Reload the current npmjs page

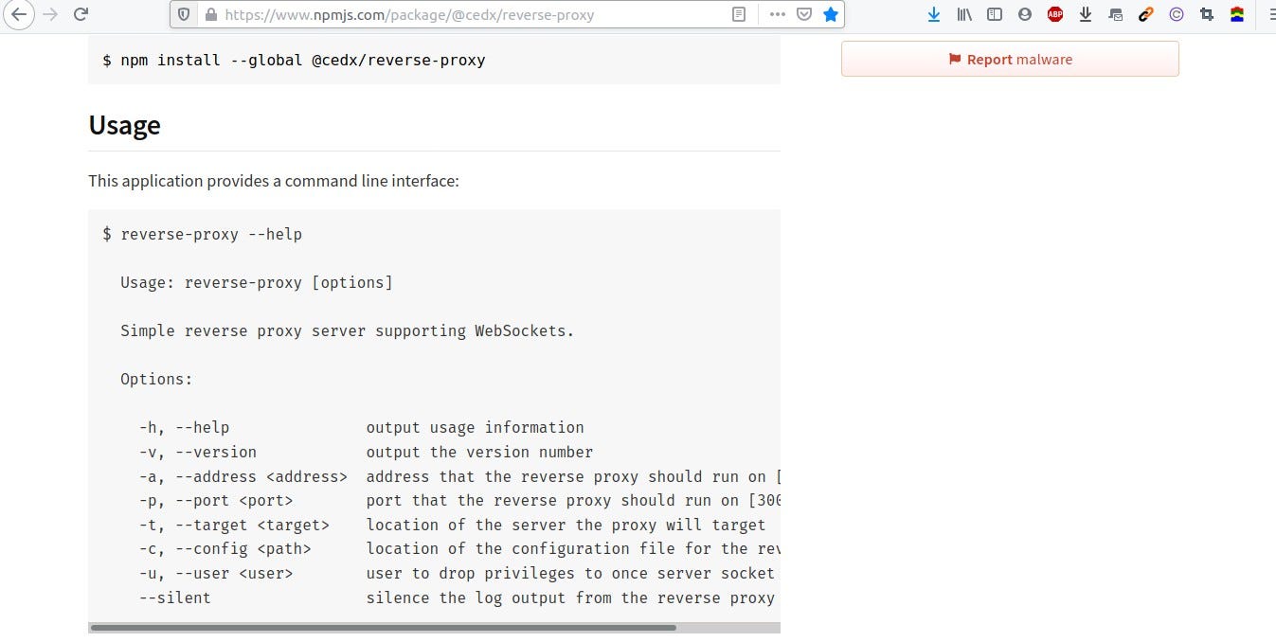[x=81, y=14]
